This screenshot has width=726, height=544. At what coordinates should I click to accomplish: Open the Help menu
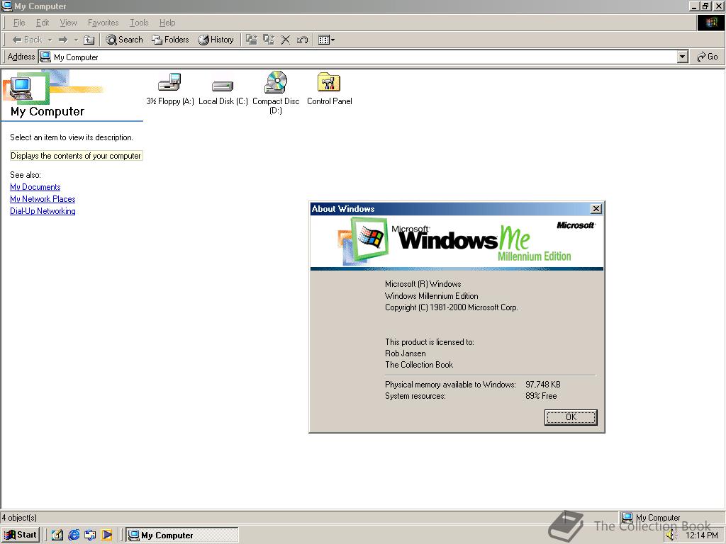(167, 23)
